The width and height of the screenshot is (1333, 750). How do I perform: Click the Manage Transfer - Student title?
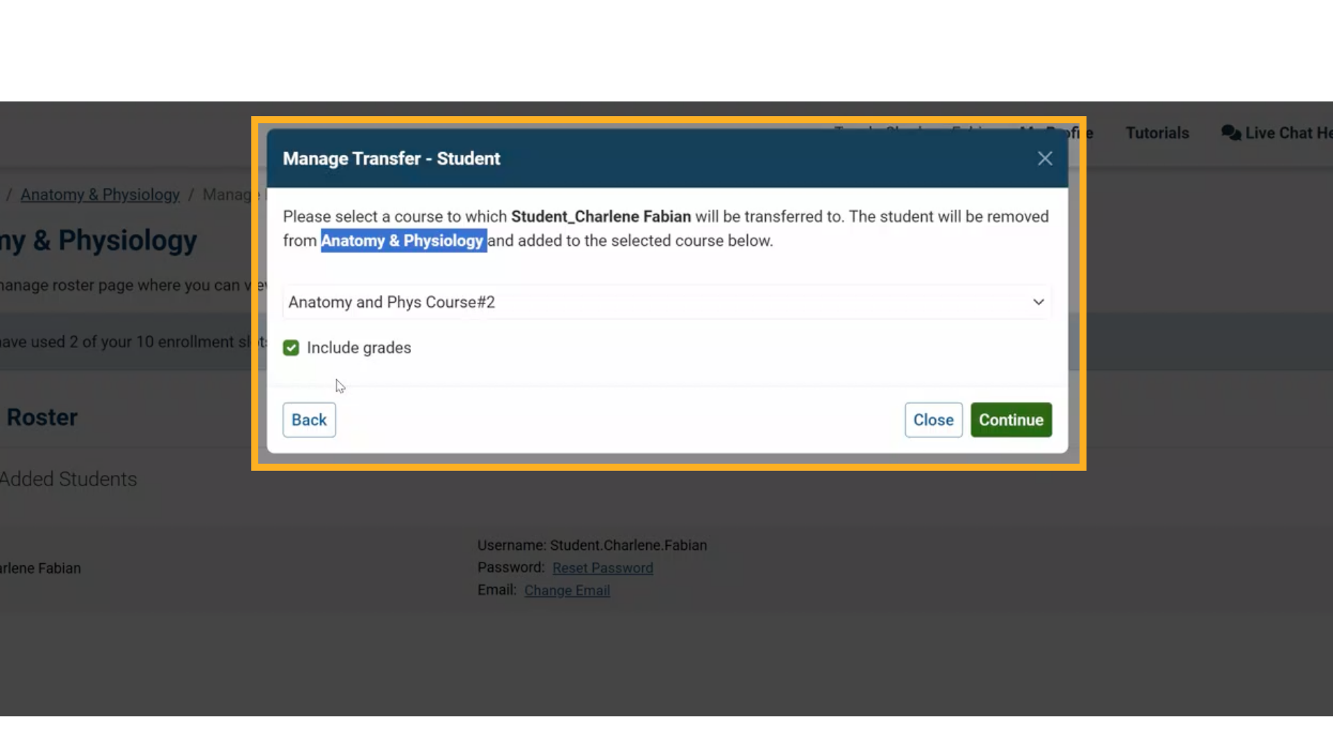point(392,158)
